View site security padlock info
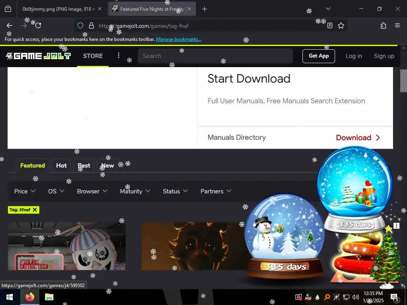The height and width of the screenshot is (305, 407). click(91, 25)
